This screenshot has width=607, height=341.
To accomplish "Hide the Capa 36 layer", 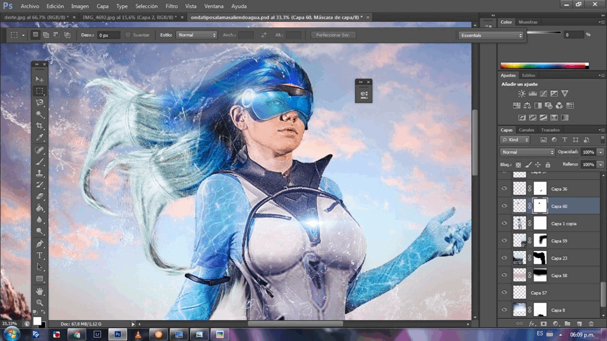I will [504, 189].
